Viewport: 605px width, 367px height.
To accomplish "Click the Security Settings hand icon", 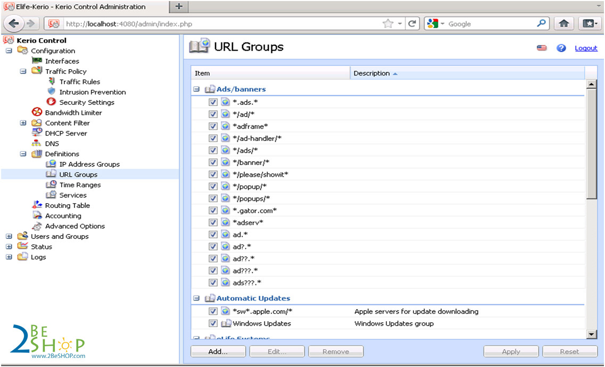I will coord(51,102).
